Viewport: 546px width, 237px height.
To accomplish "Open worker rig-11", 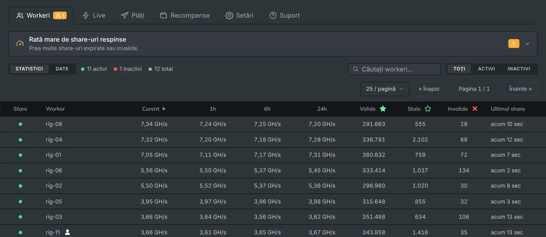I will pyautogui.click(x=53, y=232).
